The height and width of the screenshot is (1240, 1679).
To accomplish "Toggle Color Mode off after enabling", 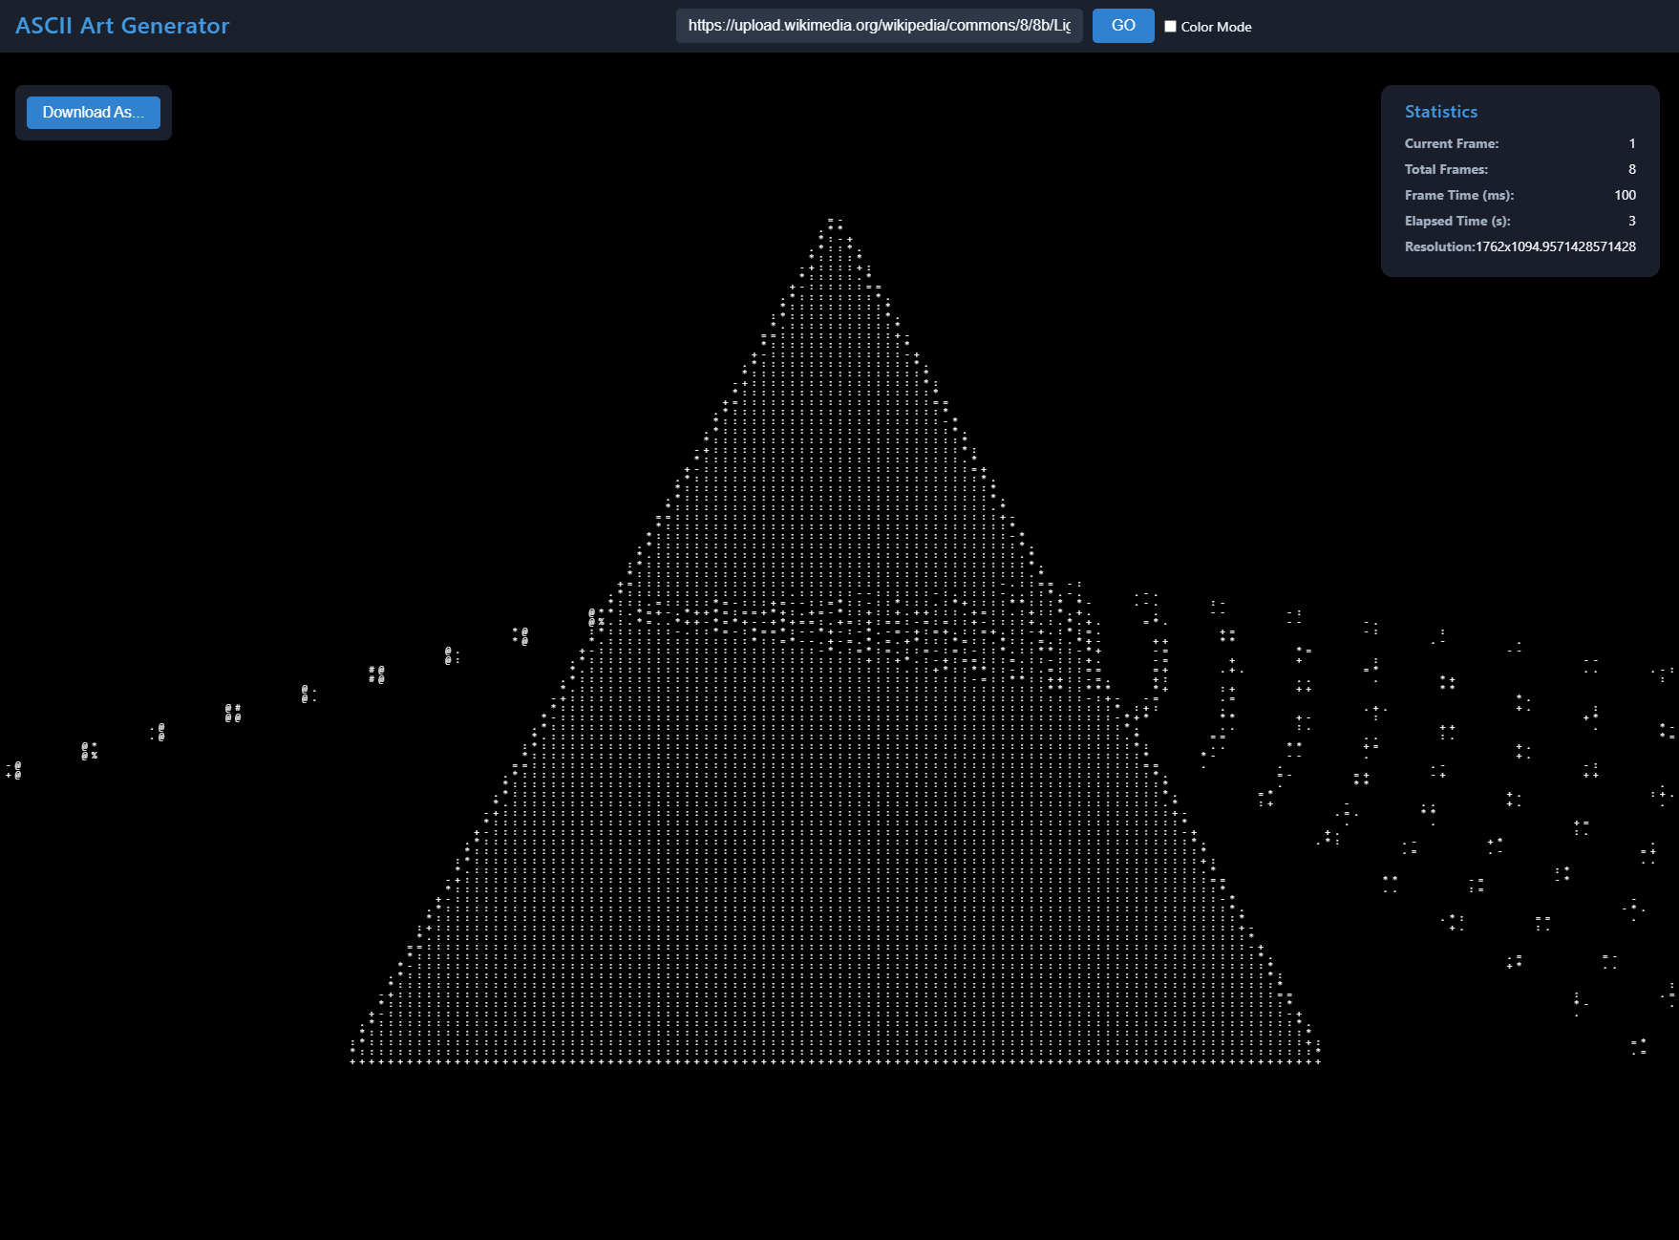I will coord(1170,26).
